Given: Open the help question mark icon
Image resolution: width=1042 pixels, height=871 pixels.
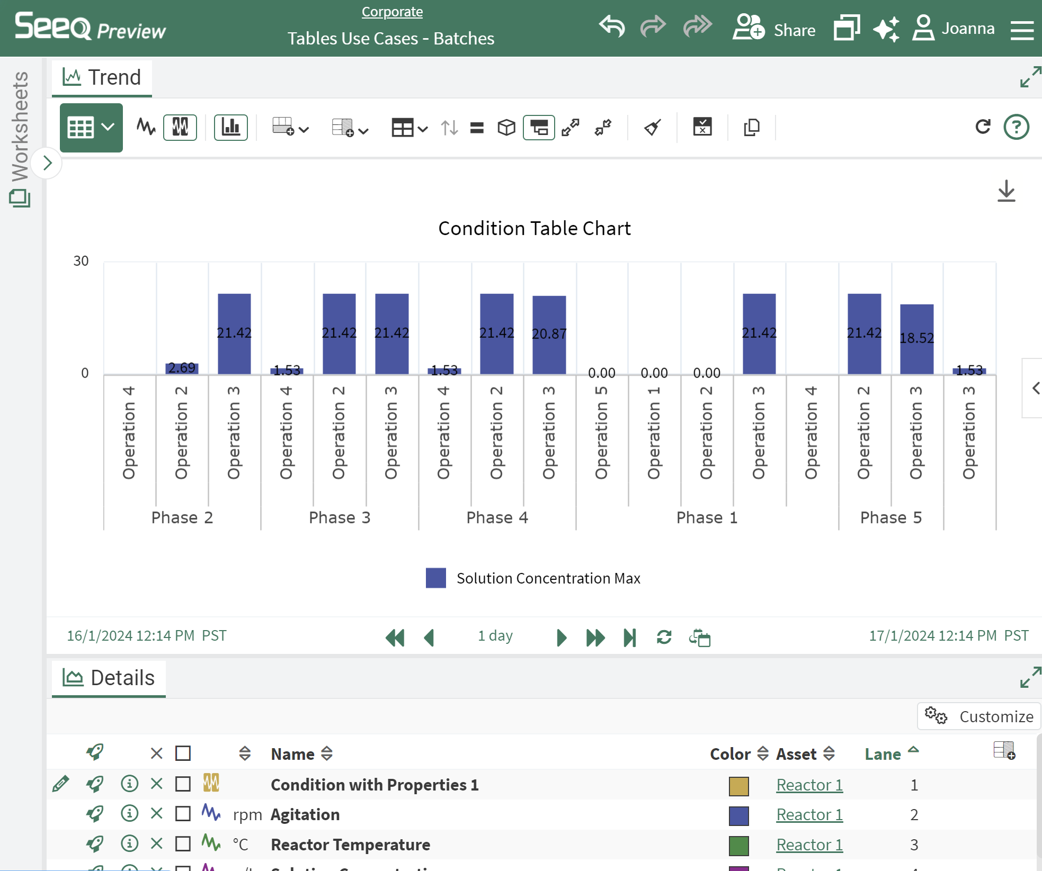Looking at the screenshot, I should tap(1016, 127).
